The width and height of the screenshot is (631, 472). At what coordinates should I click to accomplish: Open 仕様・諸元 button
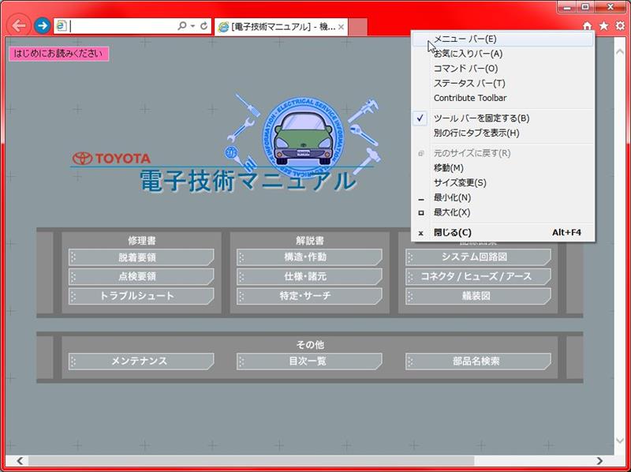(x=309, y=277)
